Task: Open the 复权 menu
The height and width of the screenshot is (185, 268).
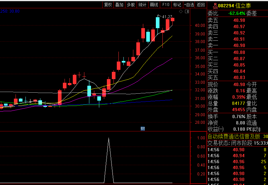Action: pos(108,5)
